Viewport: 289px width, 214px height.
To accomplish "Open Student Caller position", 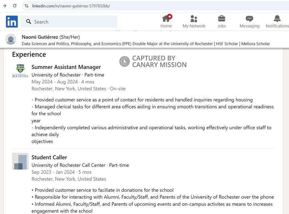I will pos(49,157).
